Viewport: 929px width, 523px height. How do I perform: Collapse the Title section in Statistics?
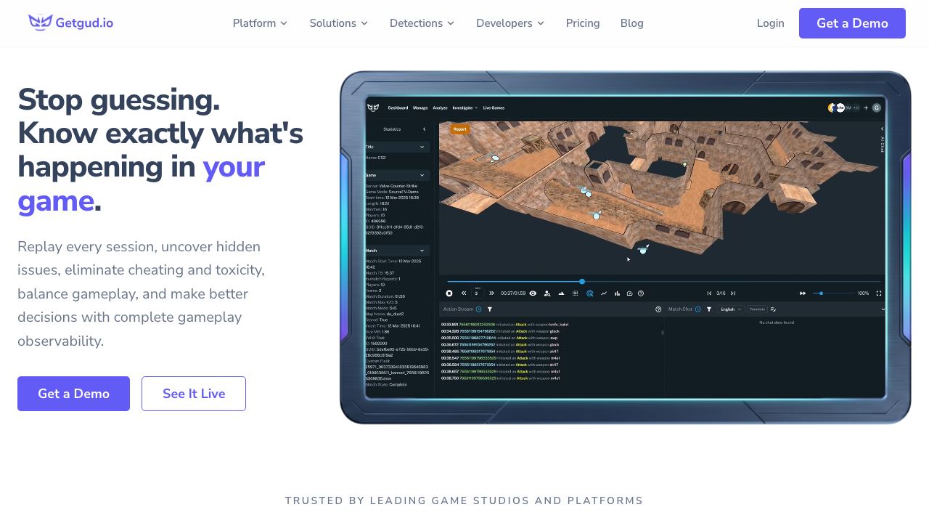click(x=422, y=147)
